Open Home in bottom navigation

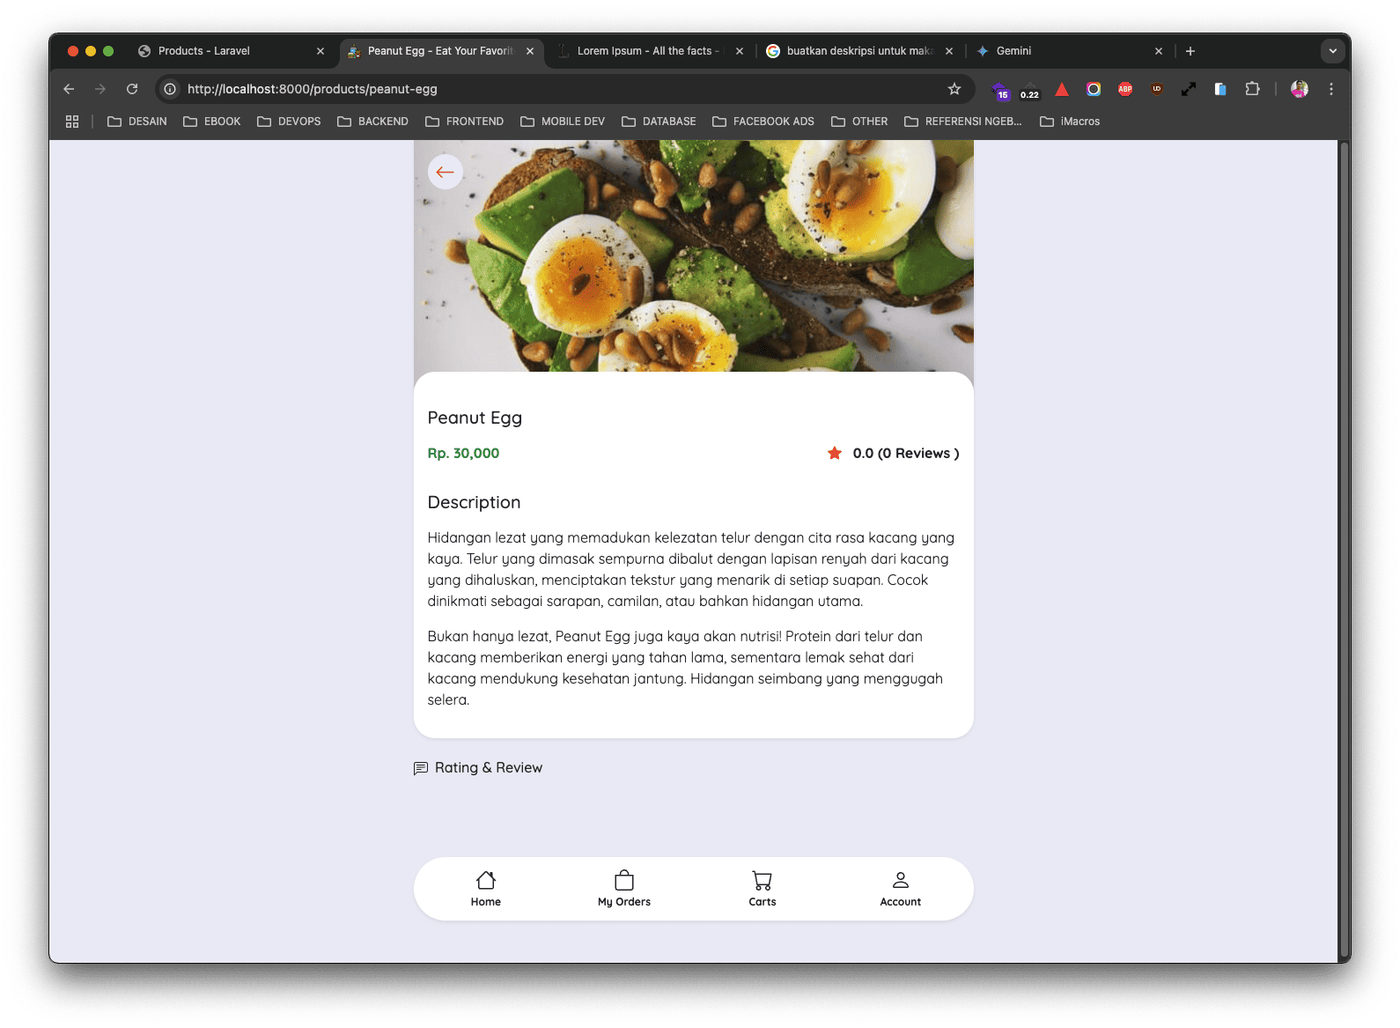point(485,888)
